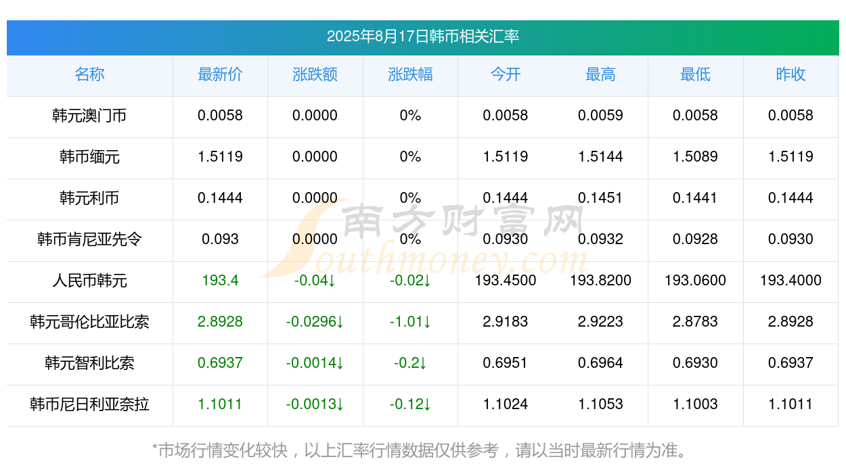Click the row name '韩元利币'

(89, 198)
